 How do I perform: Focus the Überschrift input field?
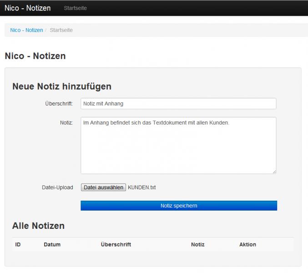[178, 103]
